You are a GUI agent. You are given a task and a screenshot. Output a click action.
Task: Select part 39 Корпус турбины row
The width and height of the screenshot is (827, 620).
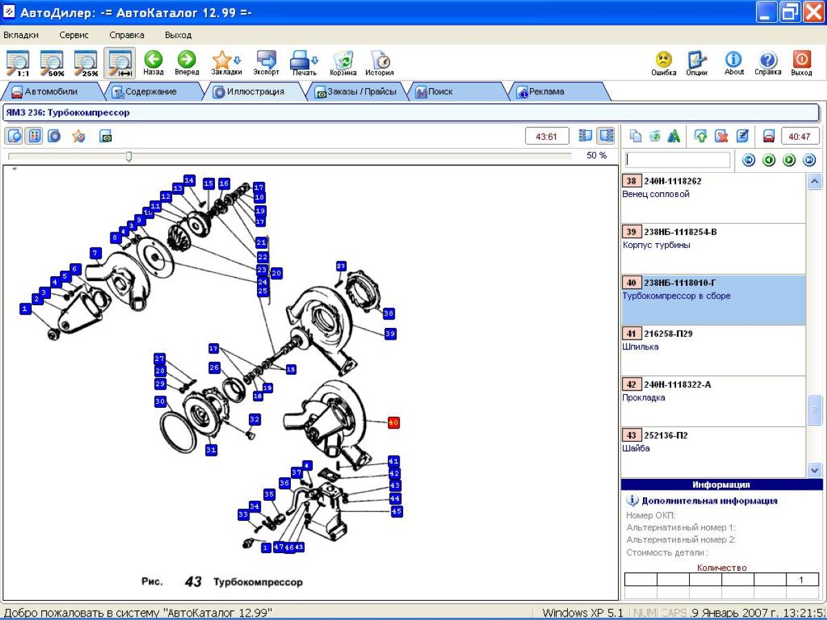click(713, 249)
